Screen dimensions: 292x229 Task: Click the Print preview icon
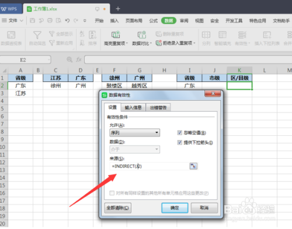pyautogui.click(x=58, y=20)
